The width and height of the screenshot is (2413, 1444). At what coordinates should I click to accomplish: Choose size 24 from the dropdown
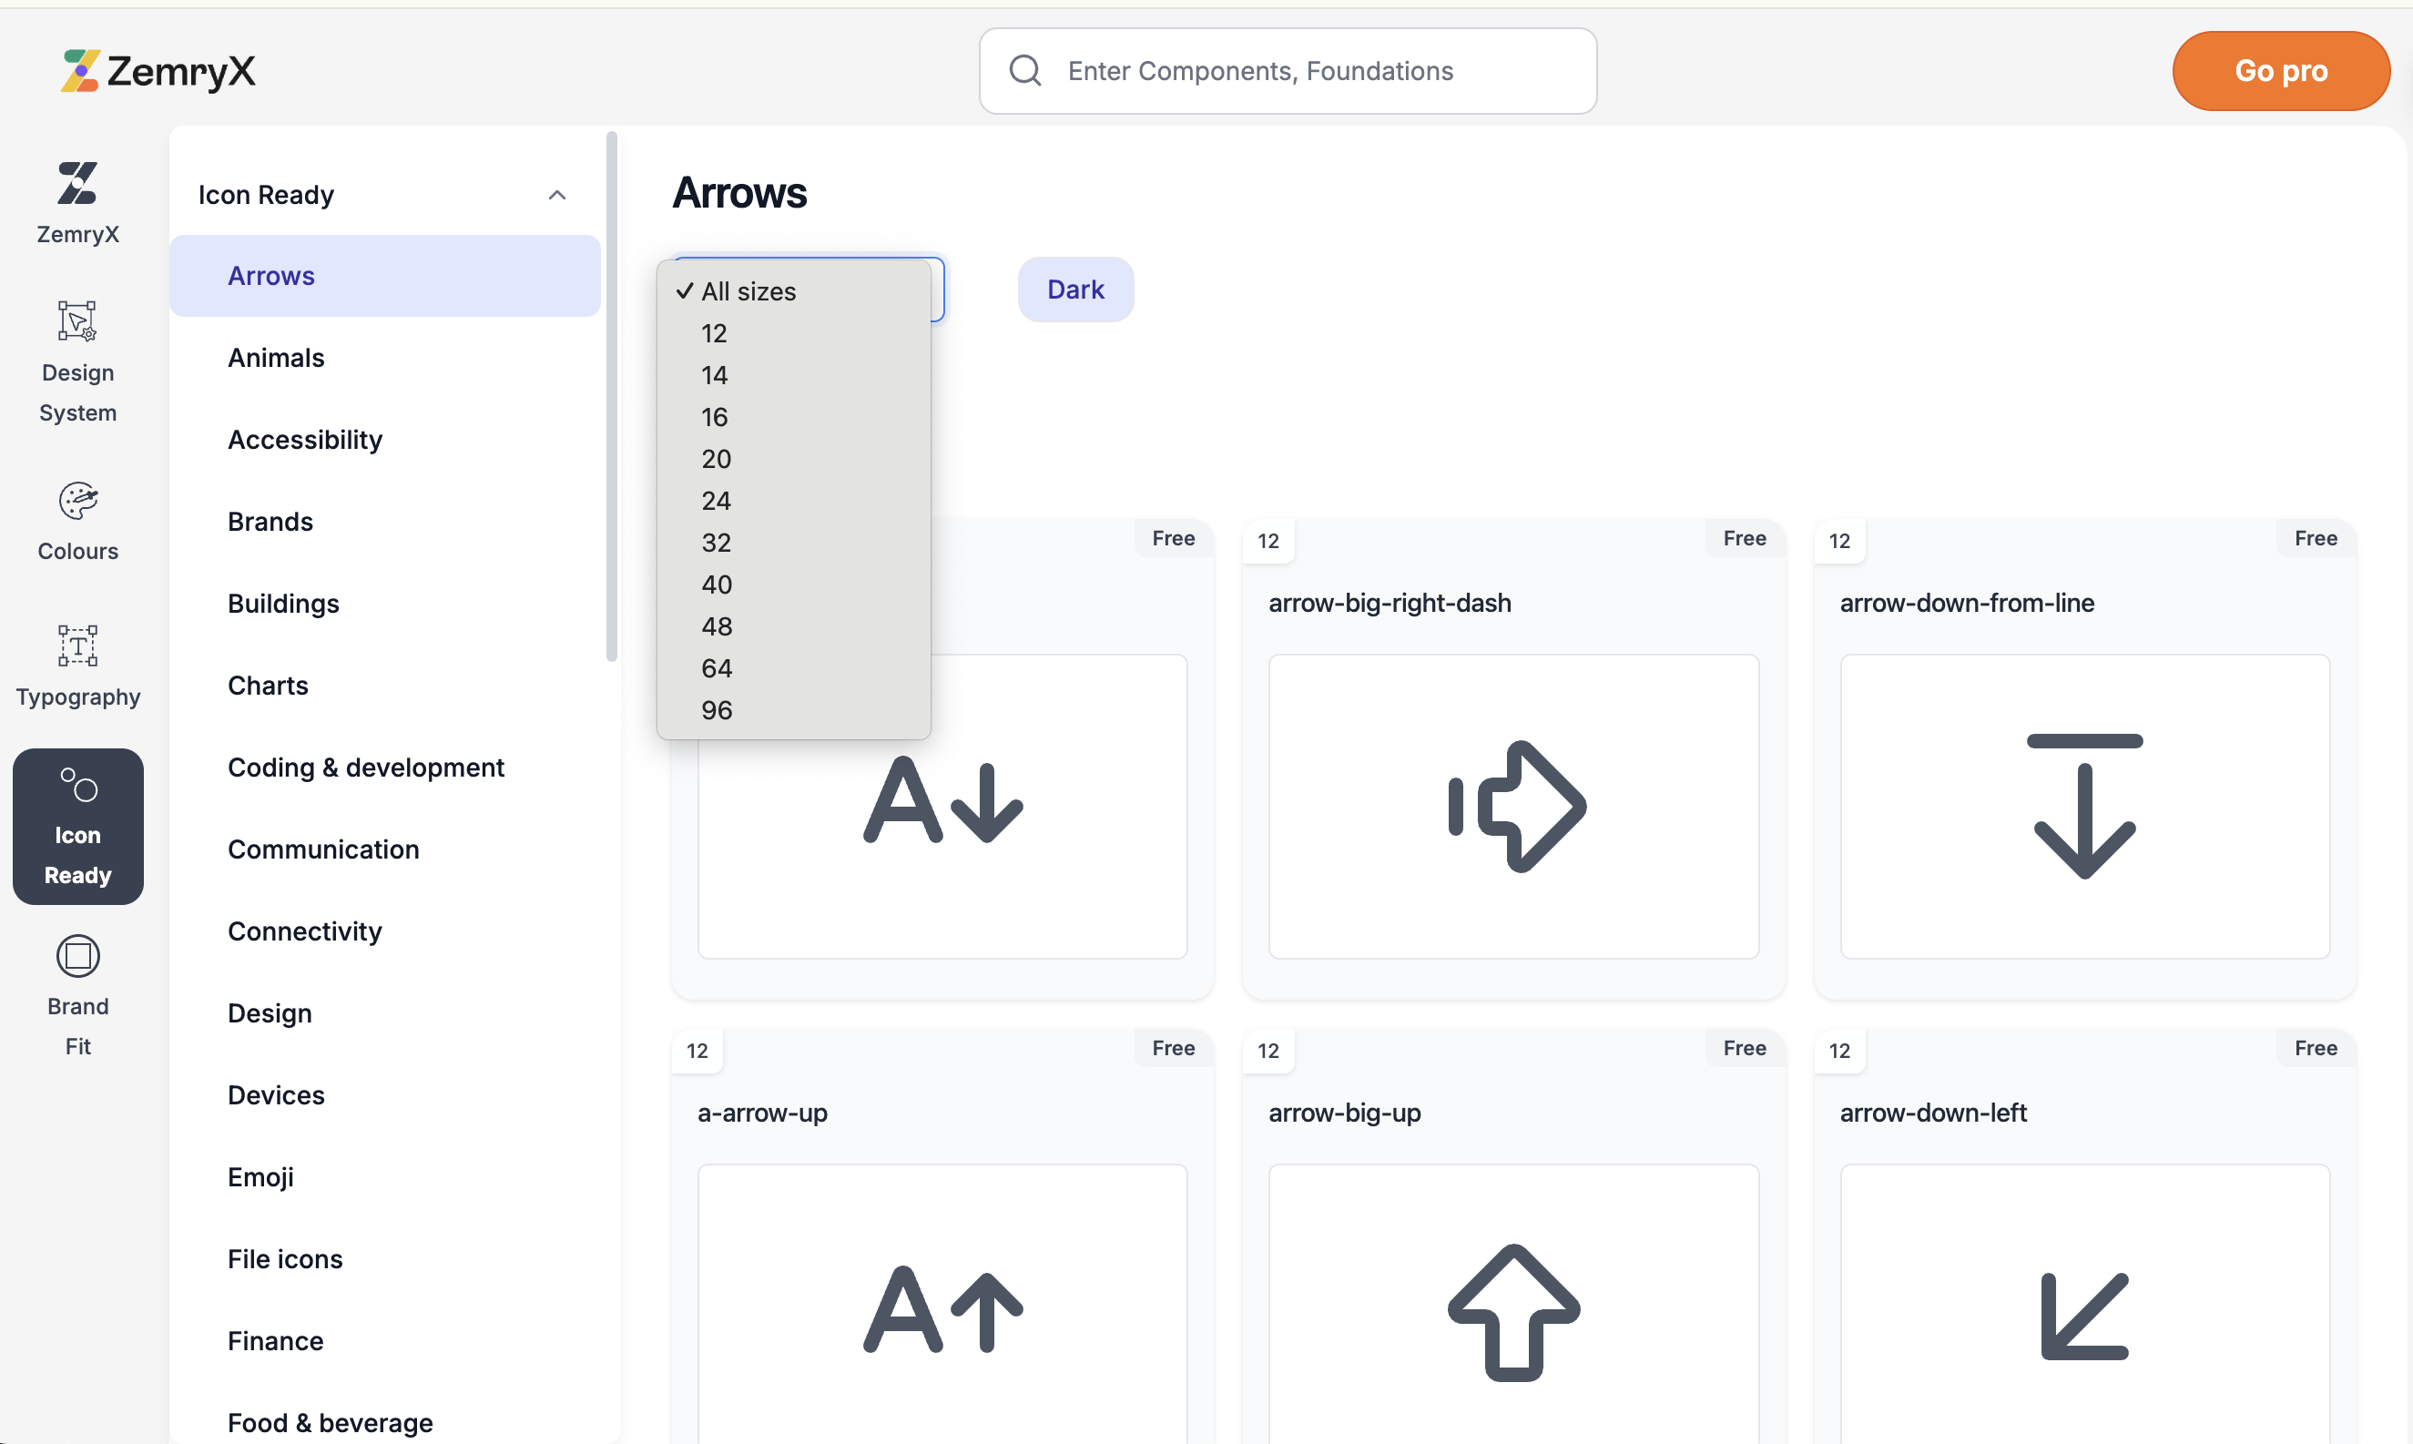click(x=793, y=500)
